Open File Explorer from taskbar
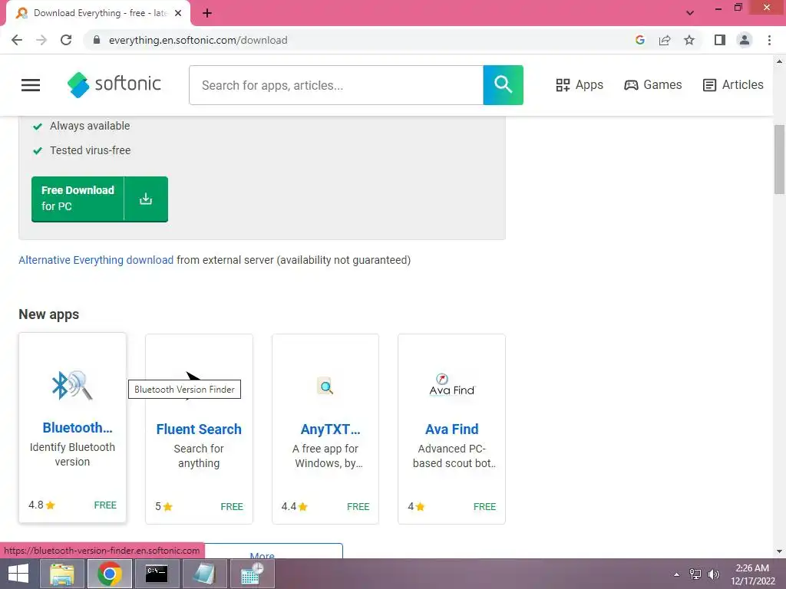 tap(61, 574)
